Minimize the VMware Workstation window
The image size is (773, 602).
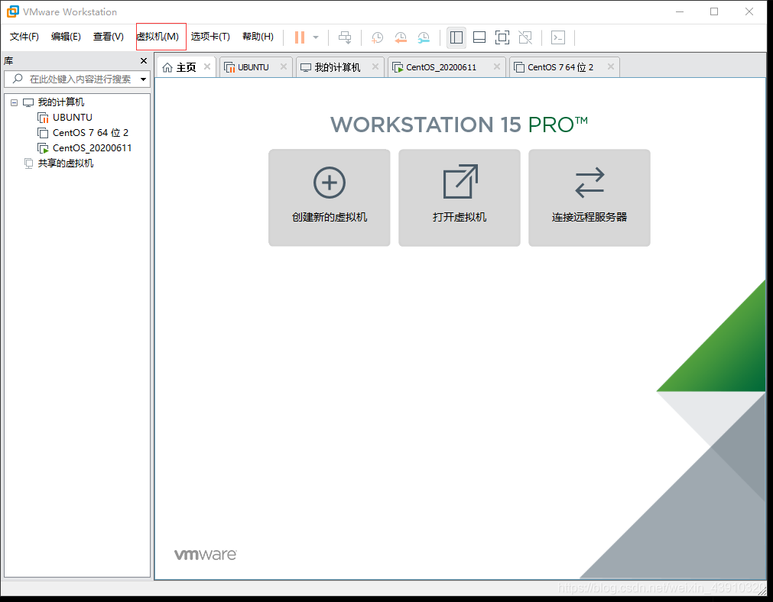[680, 11]
